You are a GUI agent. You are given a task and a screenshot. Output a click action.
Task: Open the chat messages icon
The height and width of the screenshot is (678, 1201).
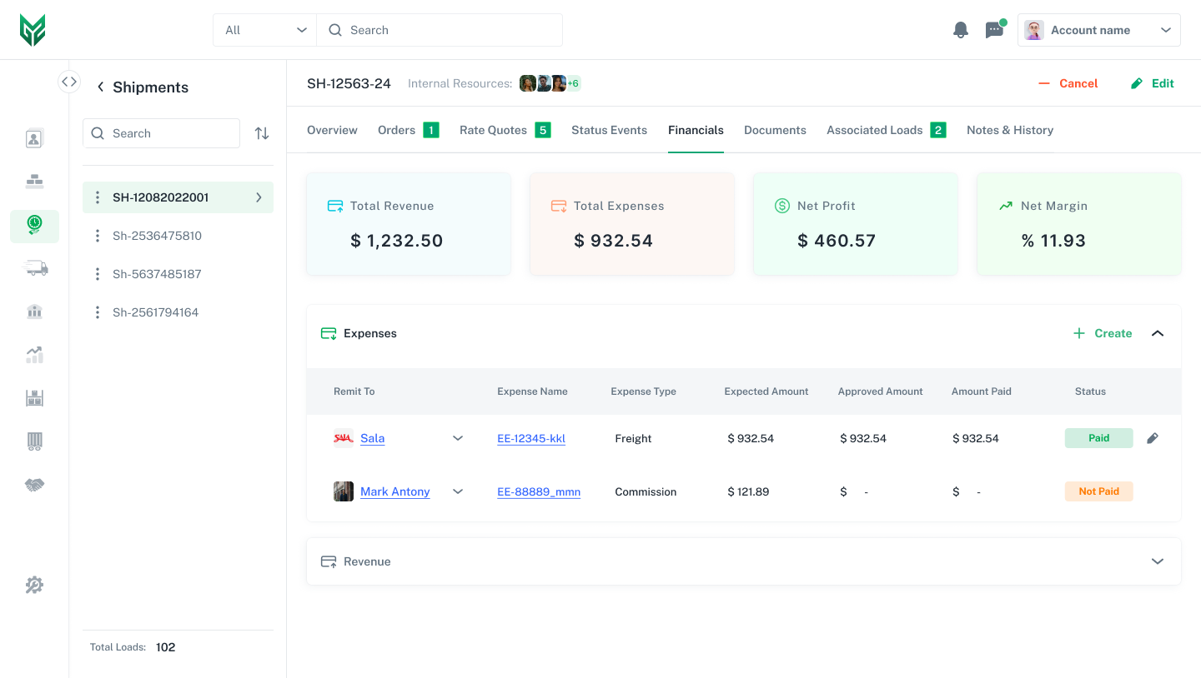pyautogui.click(x=995, y=30)
